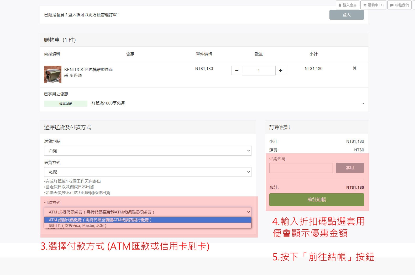Click the KENLUCK grill product thumbnail

point(53,74)
